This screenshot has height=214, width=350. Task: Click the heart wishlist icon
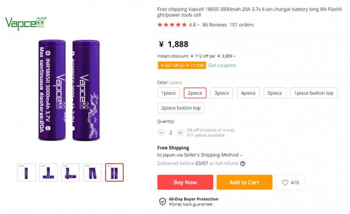(x=285, y=182)
